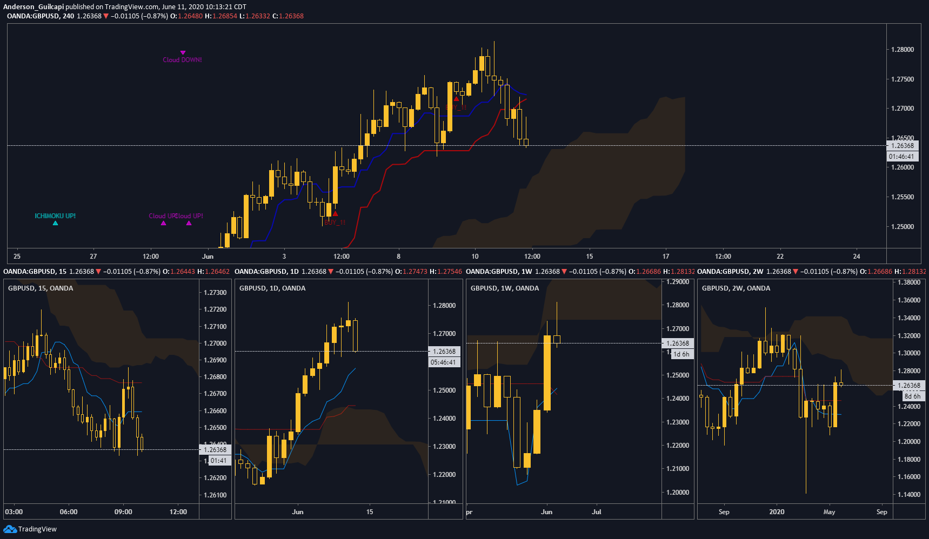929x539 pixels.
Task: Click the GBPUSD, 1D, OANDA chart label
Action: click(x=272, y=288)
